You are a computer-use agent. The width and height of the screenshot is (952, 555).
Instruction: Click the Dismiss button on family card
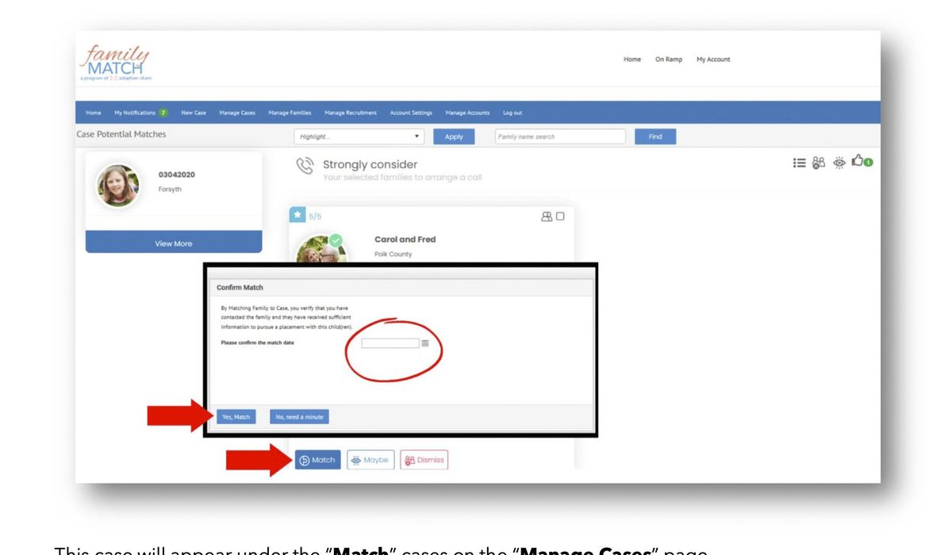coord(424,460)
